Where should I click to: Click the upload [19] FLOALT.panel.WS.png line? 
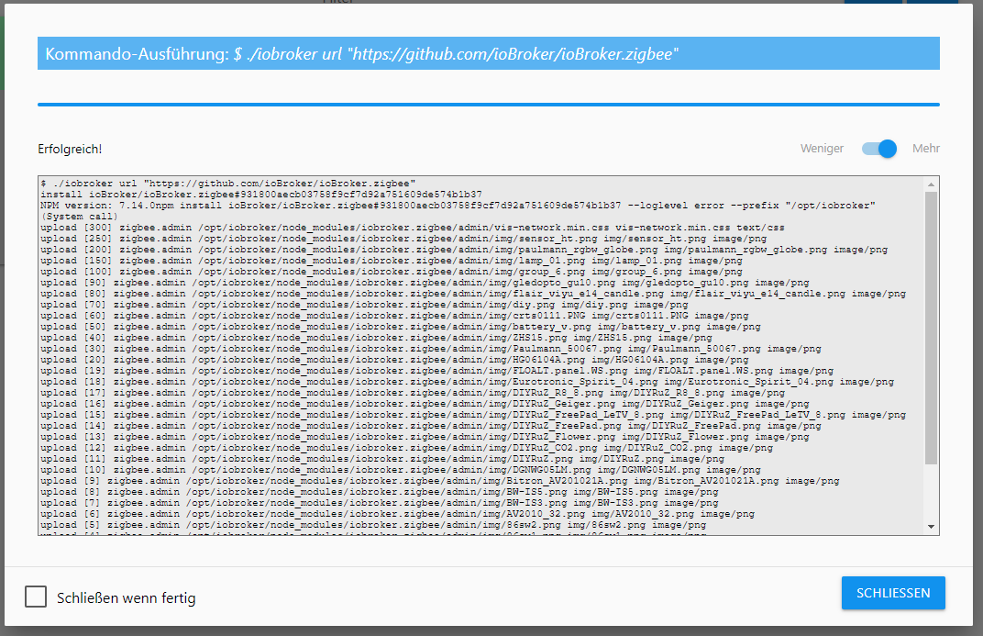(x=437, y=370)
